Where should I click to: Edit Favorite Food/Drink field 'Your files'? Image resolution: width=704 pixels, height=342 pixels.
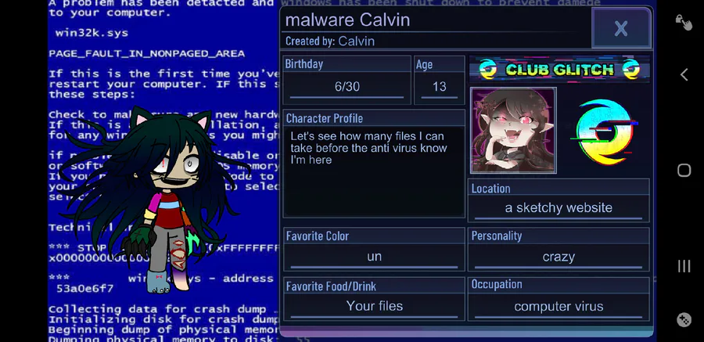pos(374,306)
